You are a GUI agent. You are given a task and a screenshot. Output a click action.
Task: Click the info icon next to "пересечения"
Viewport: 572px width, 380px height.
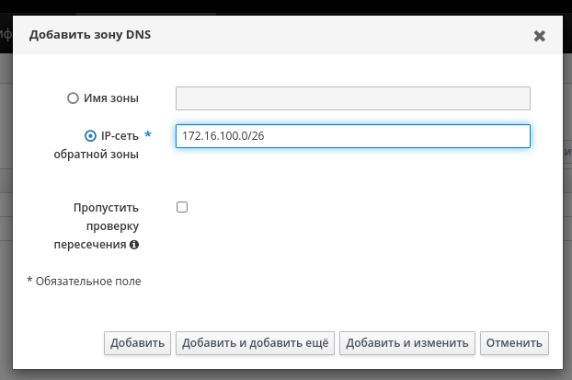click(x=134, y=245)
